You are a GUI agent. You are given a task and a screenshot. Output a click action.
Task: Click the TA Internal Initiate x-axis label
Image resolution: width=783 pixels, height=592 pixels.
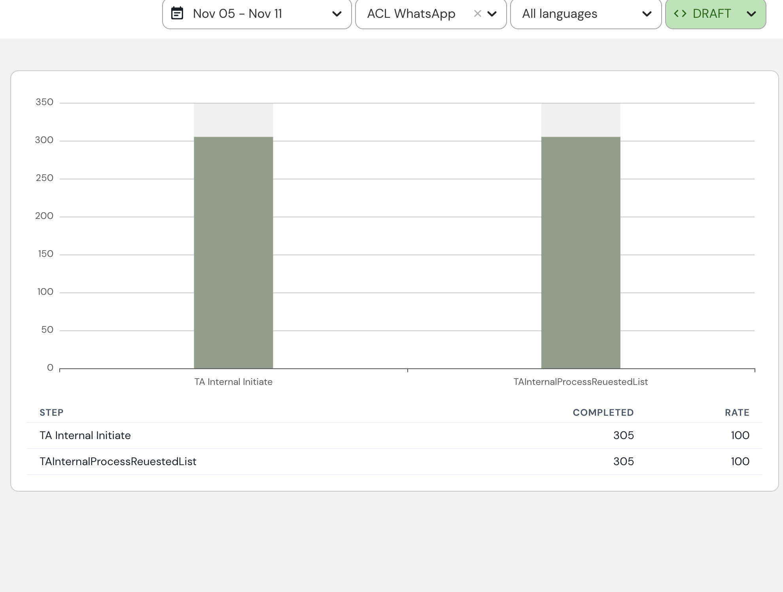(233, 382)
